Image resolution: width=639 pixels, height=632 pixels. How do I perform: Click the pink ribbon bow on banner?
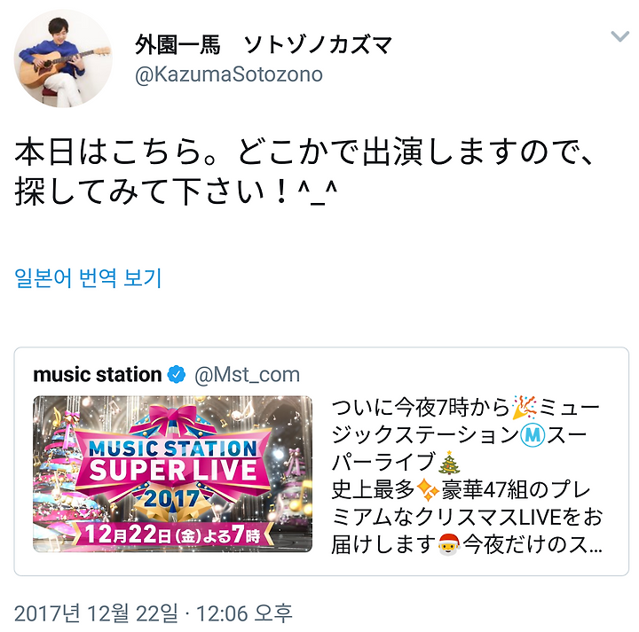tap(174, 417)
